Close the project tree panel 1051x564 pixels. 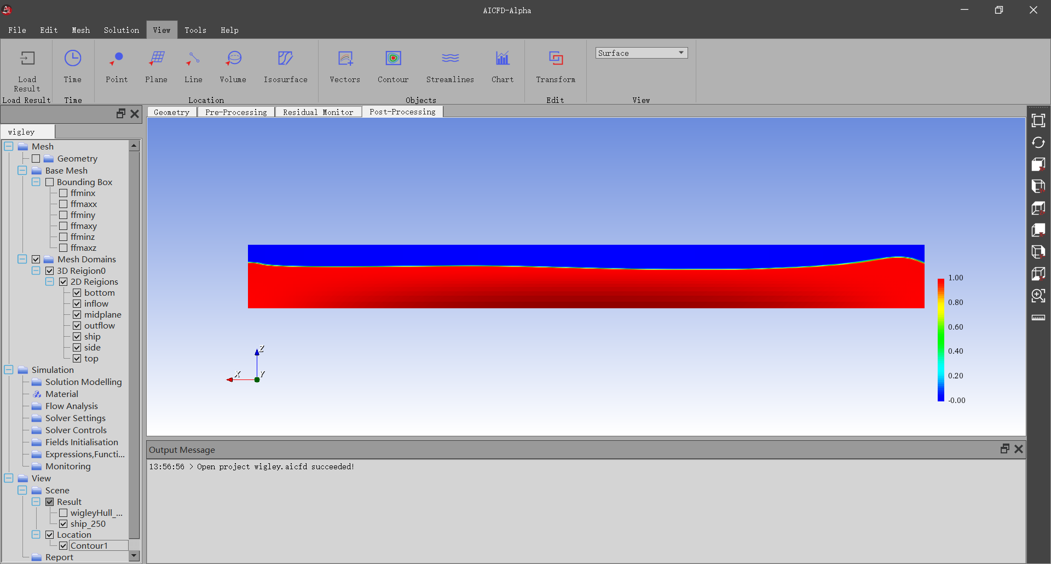tap(135, 113)
